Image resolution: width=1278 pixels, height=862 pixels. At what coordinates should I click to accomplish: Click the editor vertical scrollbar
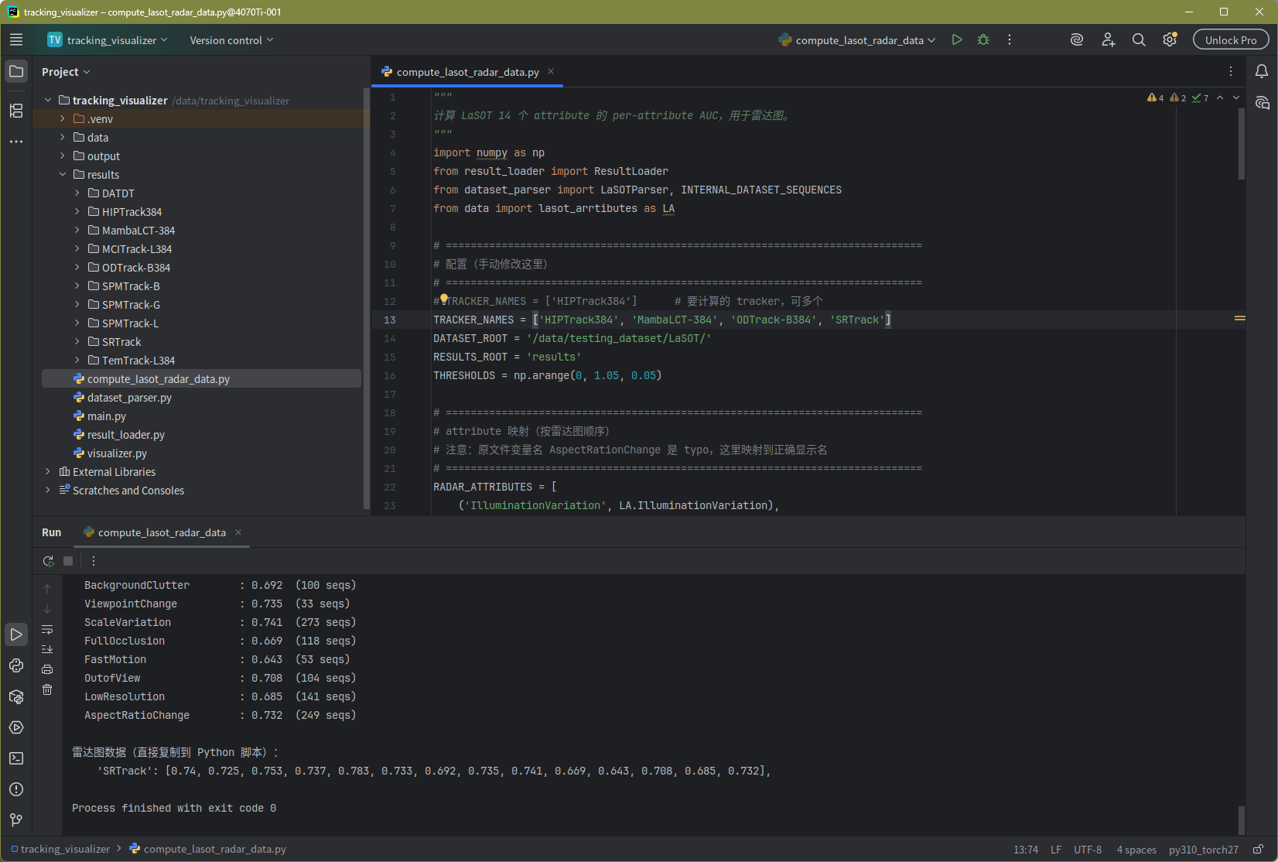tap(1241, 144)
